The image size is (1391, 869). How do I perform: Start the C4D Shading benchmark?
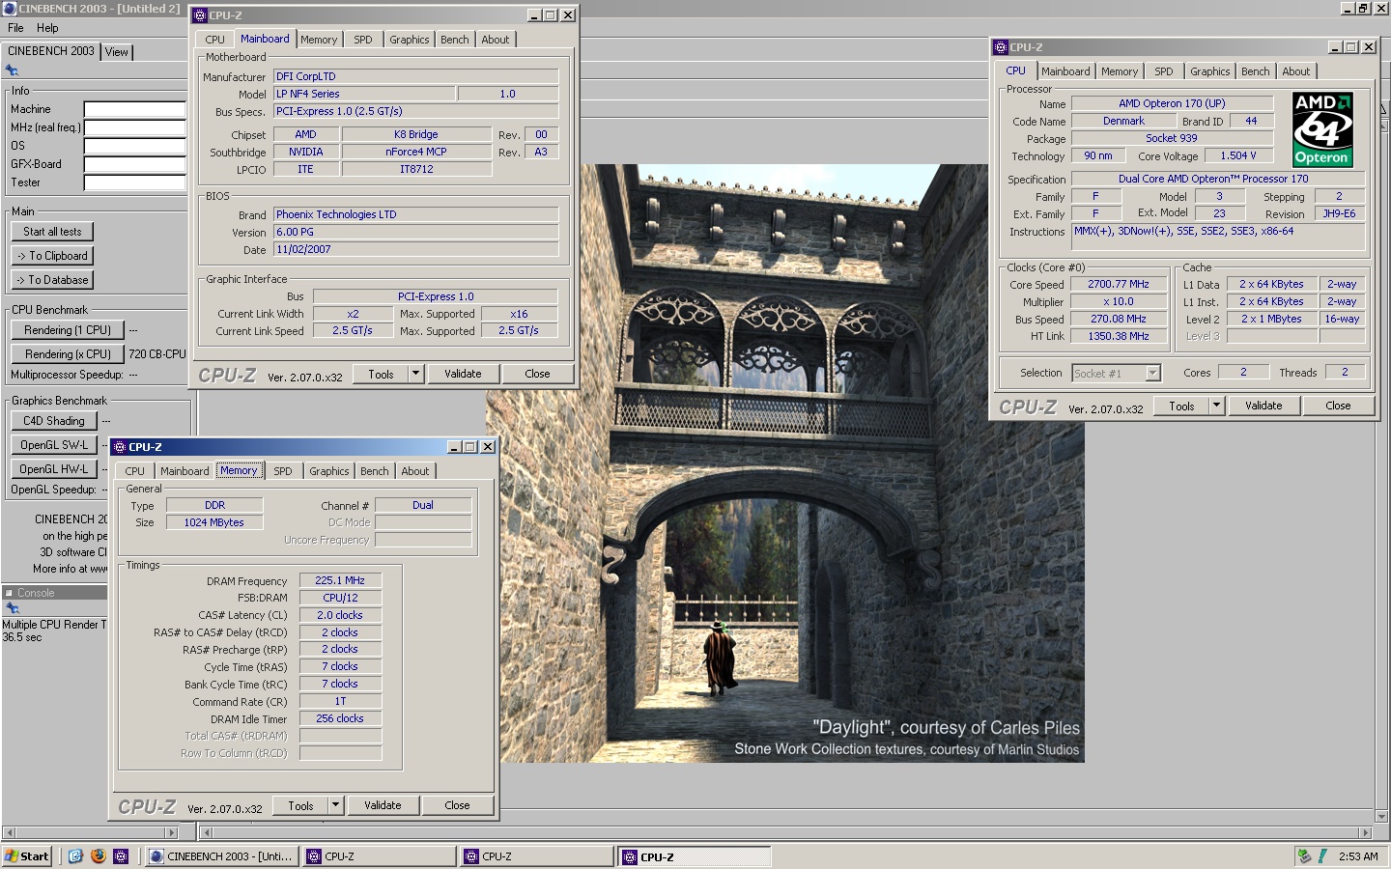[54, 421]
